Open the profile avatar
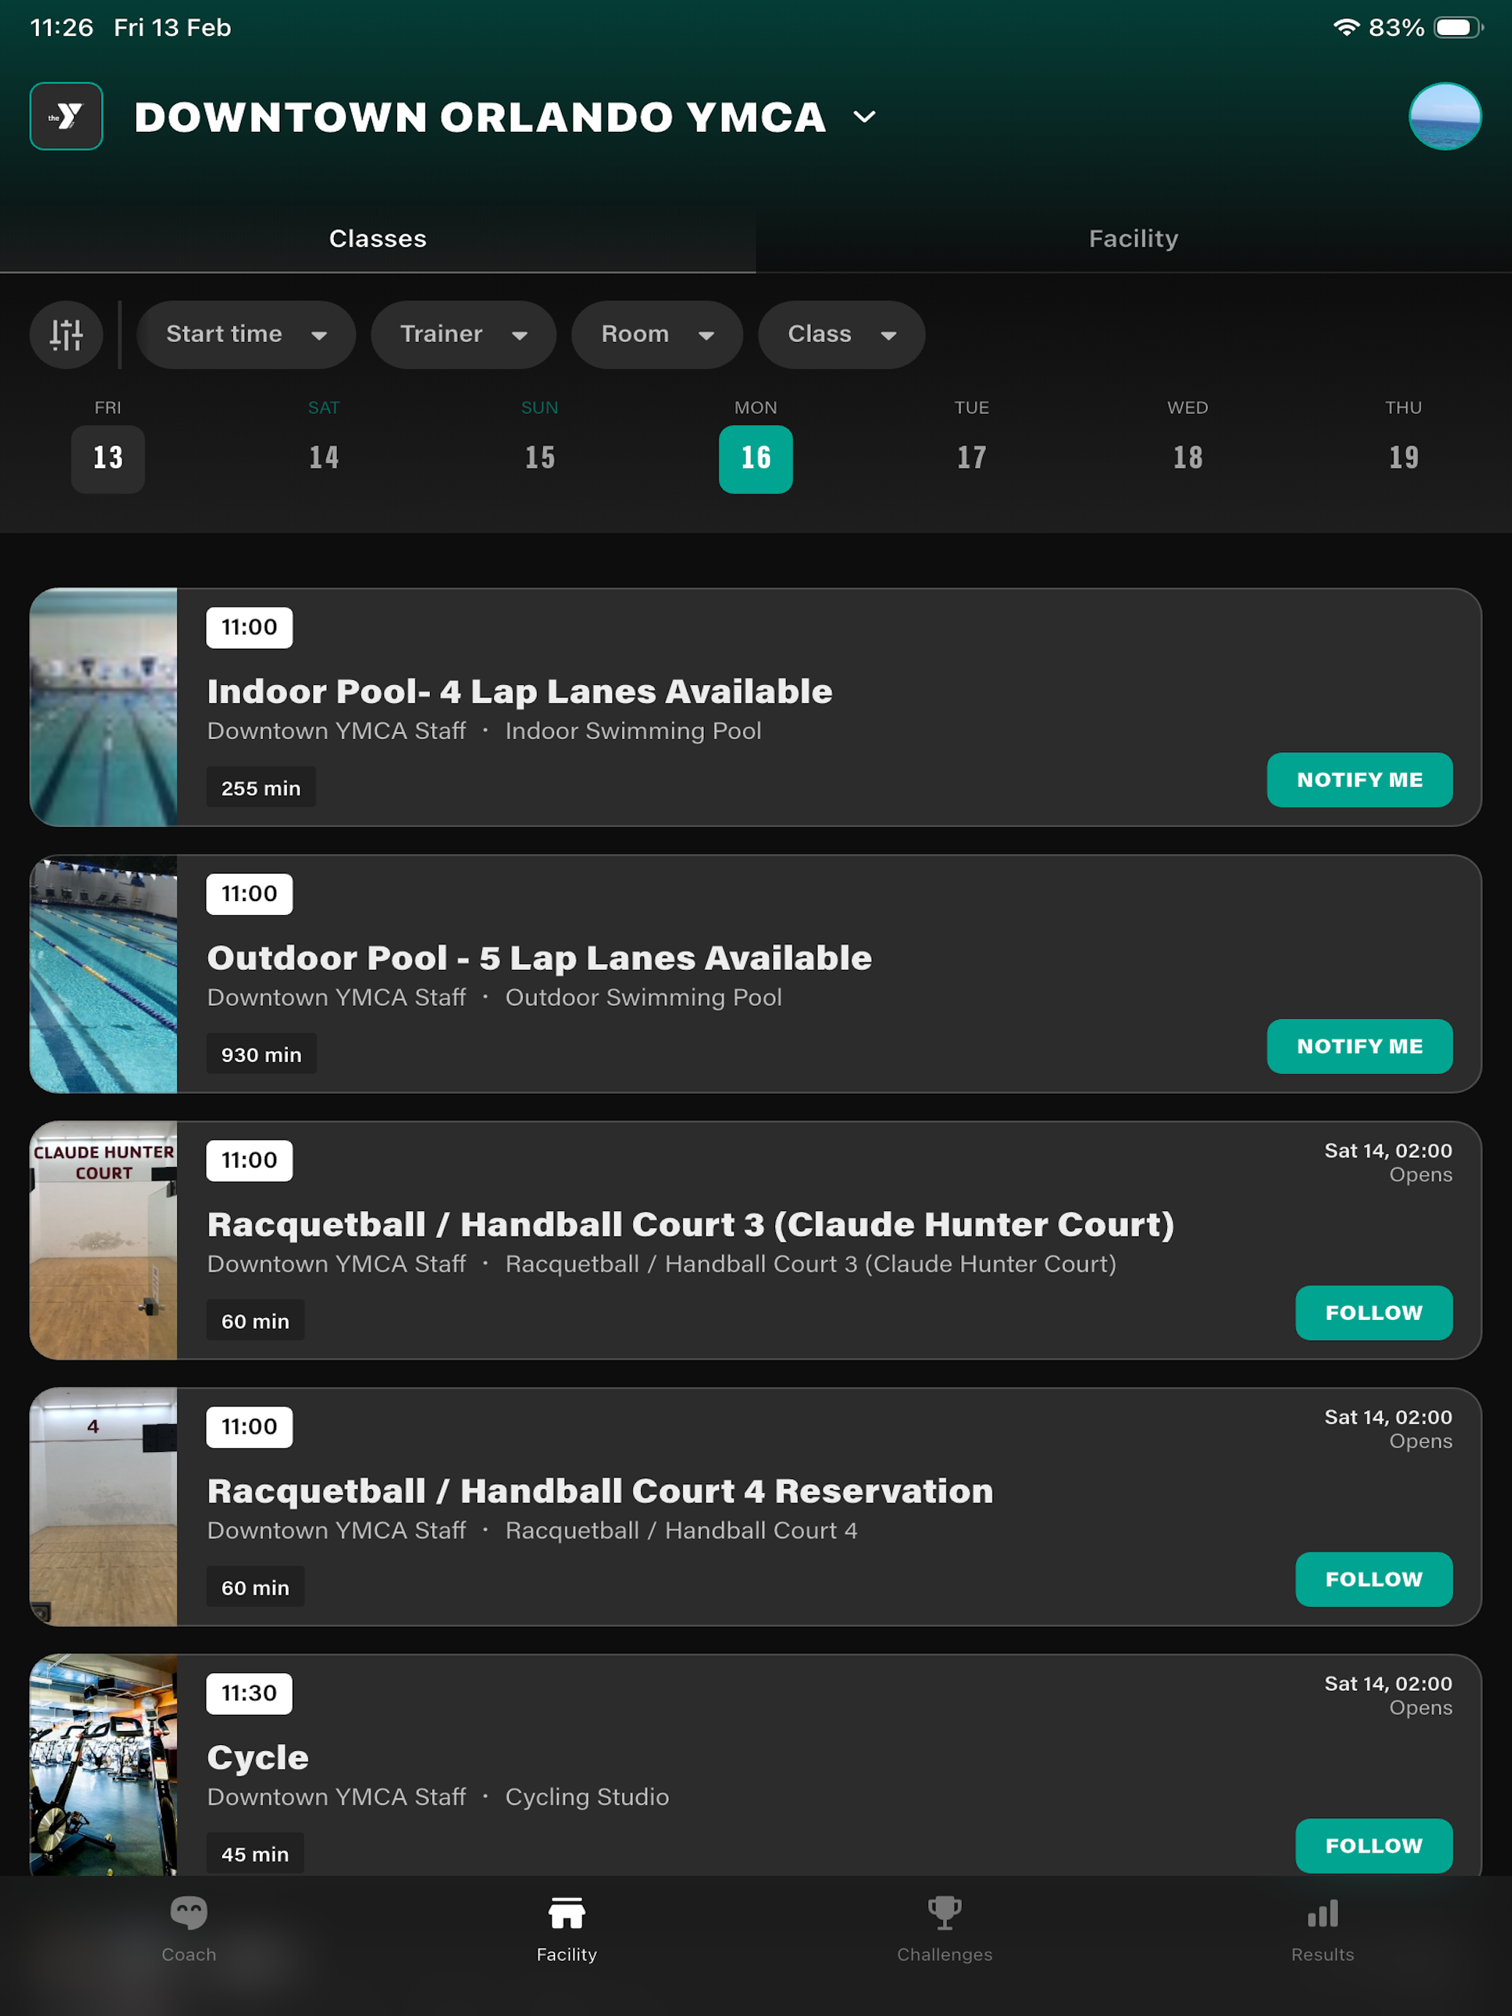Viewport: 1512px width, 2016px height. (x=1445, y=116)
